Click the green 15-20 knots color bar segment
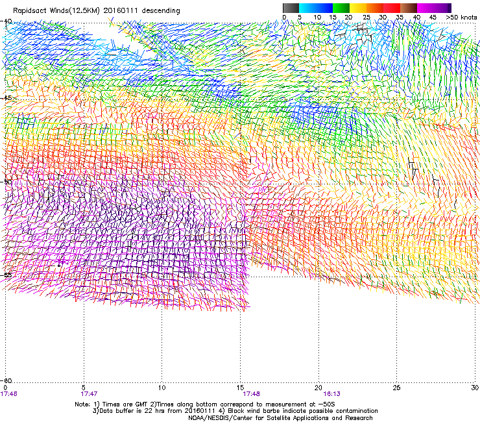The height and width of the screenshot is (422, 480). (341, 8)
